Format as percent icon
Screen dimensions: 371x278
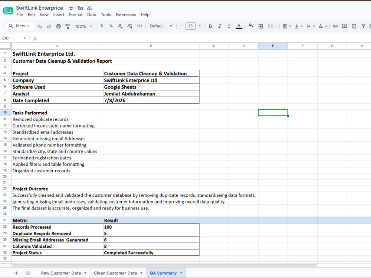point(111,26)
